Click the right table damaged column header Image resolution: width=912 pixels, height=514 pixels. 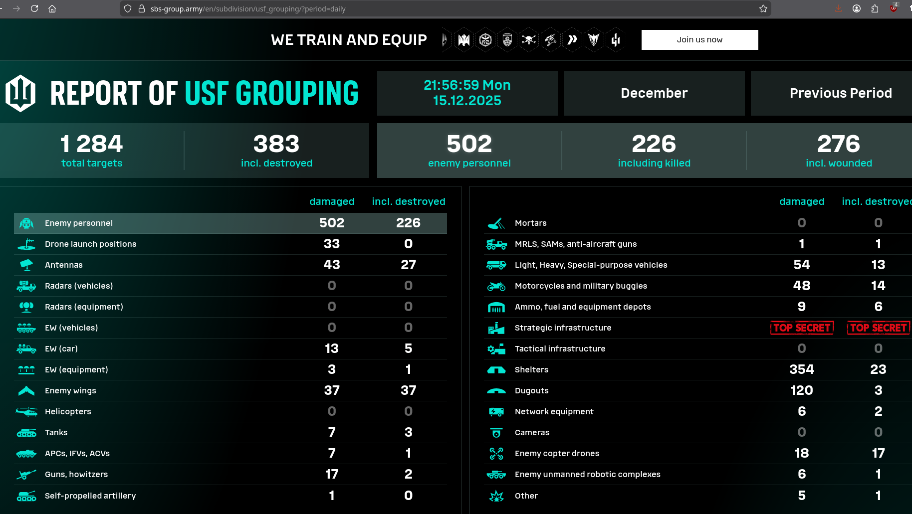click(x=802, y=202)
